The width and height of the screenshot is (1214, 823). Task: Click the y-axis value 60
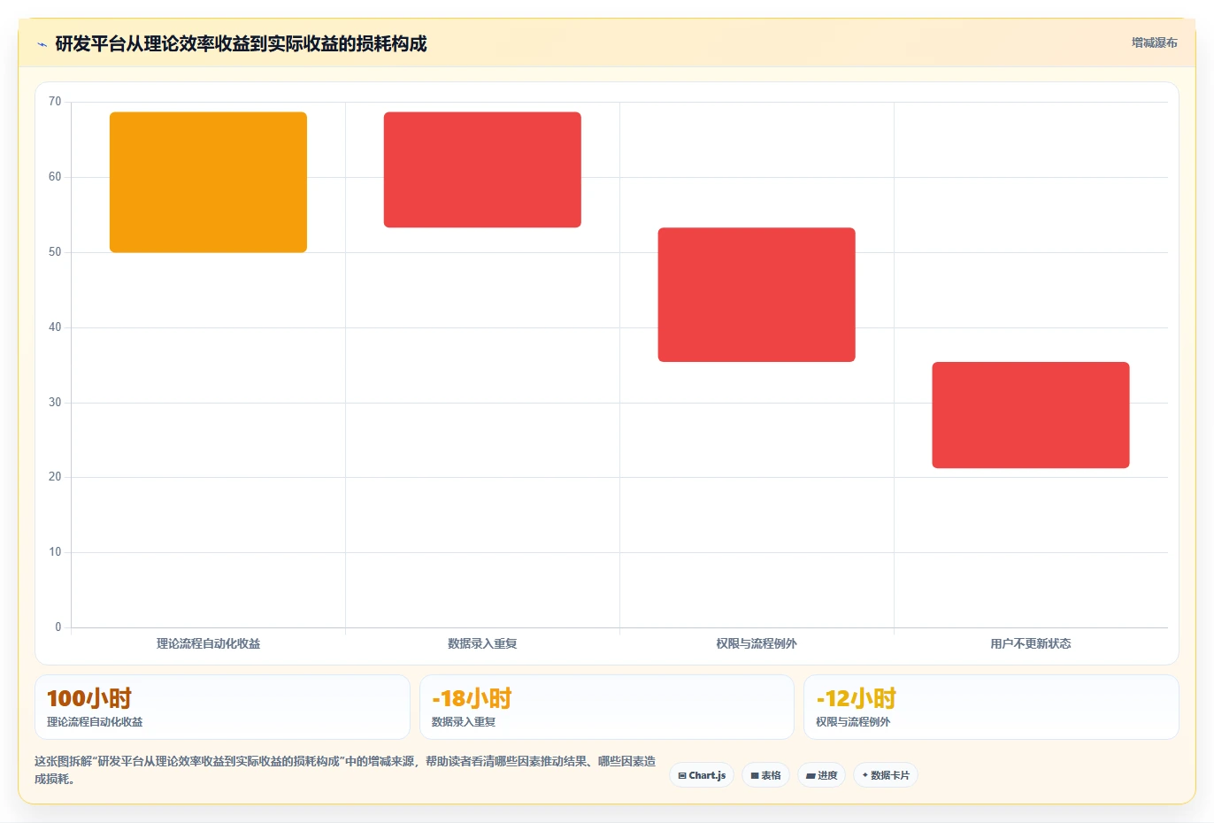click(x=55, y=177)
